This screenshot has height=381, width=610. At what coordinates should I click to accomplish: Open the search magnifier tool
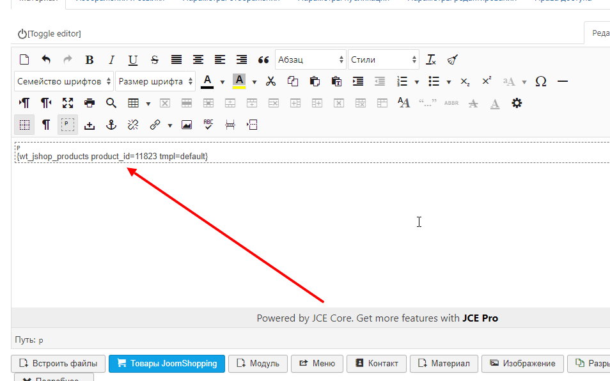pyautogui.click(x=111, y=103)
